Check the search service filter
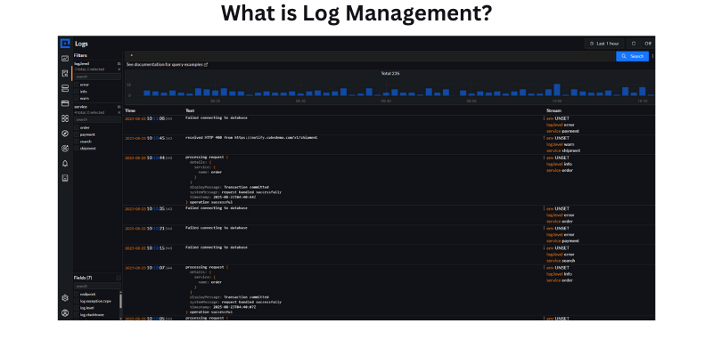Image resolution: width=713 pixels, height=356 pixels. click(x=77, y=142)
